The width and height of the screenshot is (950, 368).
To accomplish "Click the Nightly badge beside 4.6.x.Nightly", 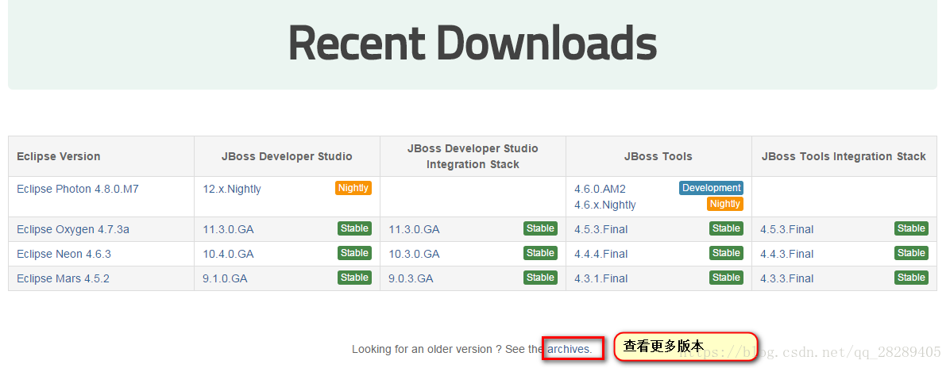I will coord(725,204).
